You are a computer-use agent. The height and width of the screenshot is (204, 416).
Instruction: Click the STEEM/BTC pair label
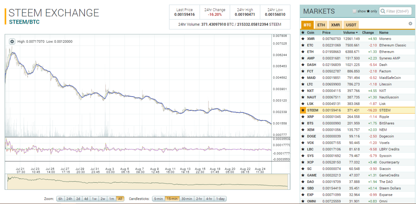click(24, 22)
